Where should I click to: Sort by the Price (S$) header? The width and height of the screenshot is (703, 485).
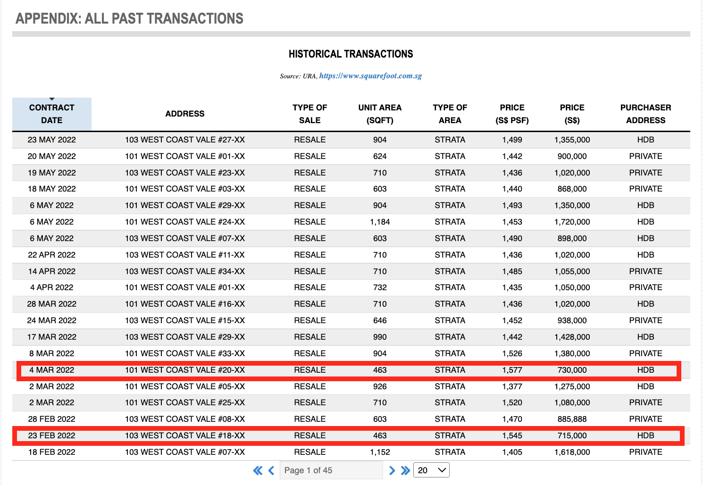[572, 114]
